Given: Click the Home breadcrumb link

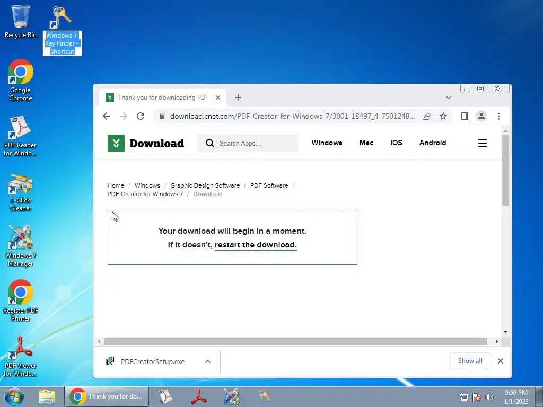Looking at the screenshot, I should (x=116, y=185).
